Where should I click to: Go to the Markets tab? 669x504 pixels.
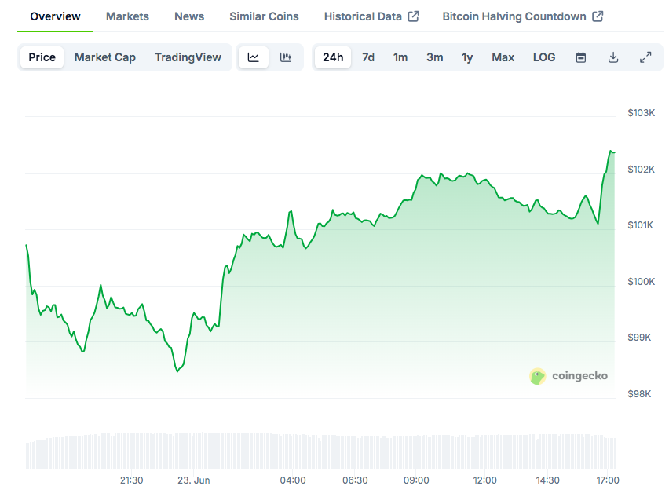[127, 16]
